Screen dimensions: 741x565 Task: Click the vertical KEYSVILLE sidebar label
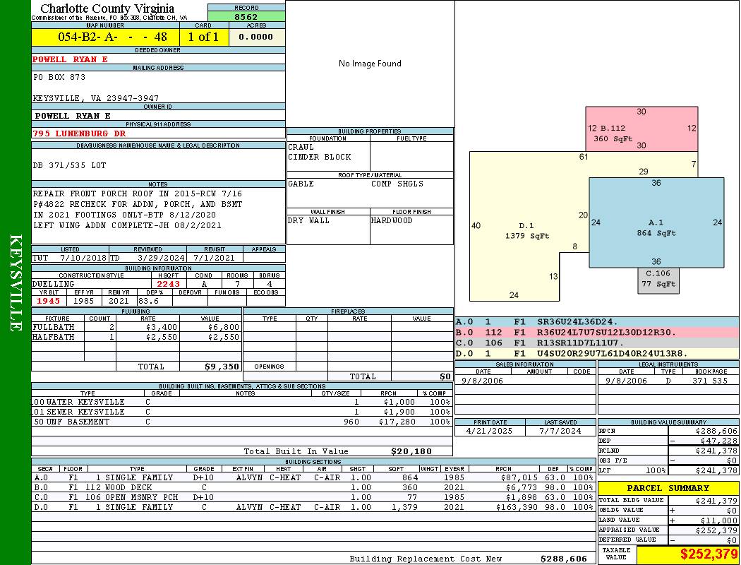[16, 282]
